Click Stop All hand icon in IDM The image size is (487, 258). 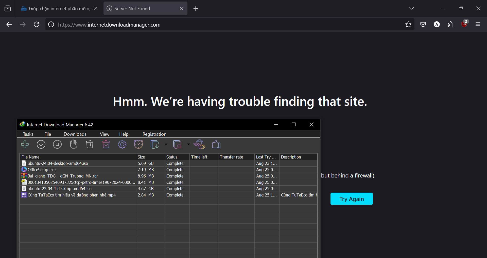pos(74,144)
